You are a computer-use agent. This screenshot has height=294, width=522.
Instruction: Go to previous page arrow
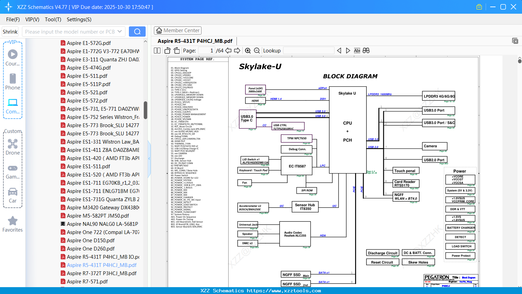pos(228,51)
